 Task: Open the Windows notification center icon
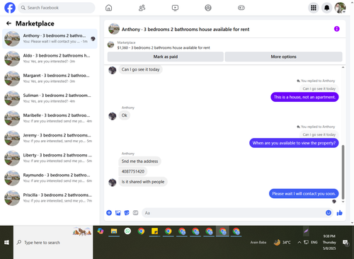(346, 243)
